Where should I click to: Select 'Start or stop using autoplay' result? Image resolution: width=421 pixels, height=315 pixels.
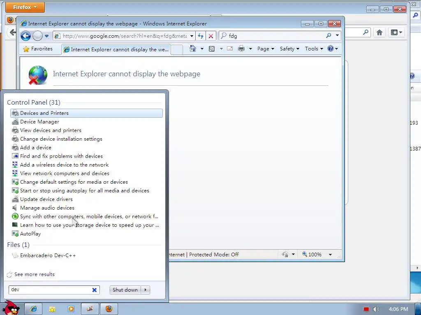tap(86, 190)
